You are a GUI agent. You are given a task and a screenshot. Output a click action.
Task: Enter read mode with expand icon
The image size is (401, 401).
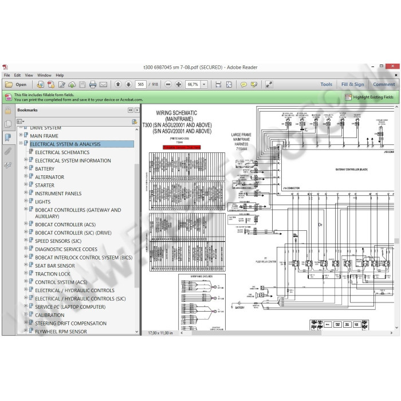[x=269, y=84]
